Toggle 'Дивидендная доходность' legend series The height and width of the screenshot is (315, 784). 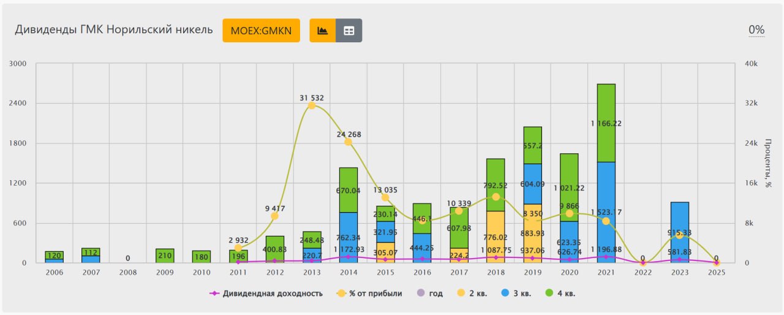(x=266, y=294)
